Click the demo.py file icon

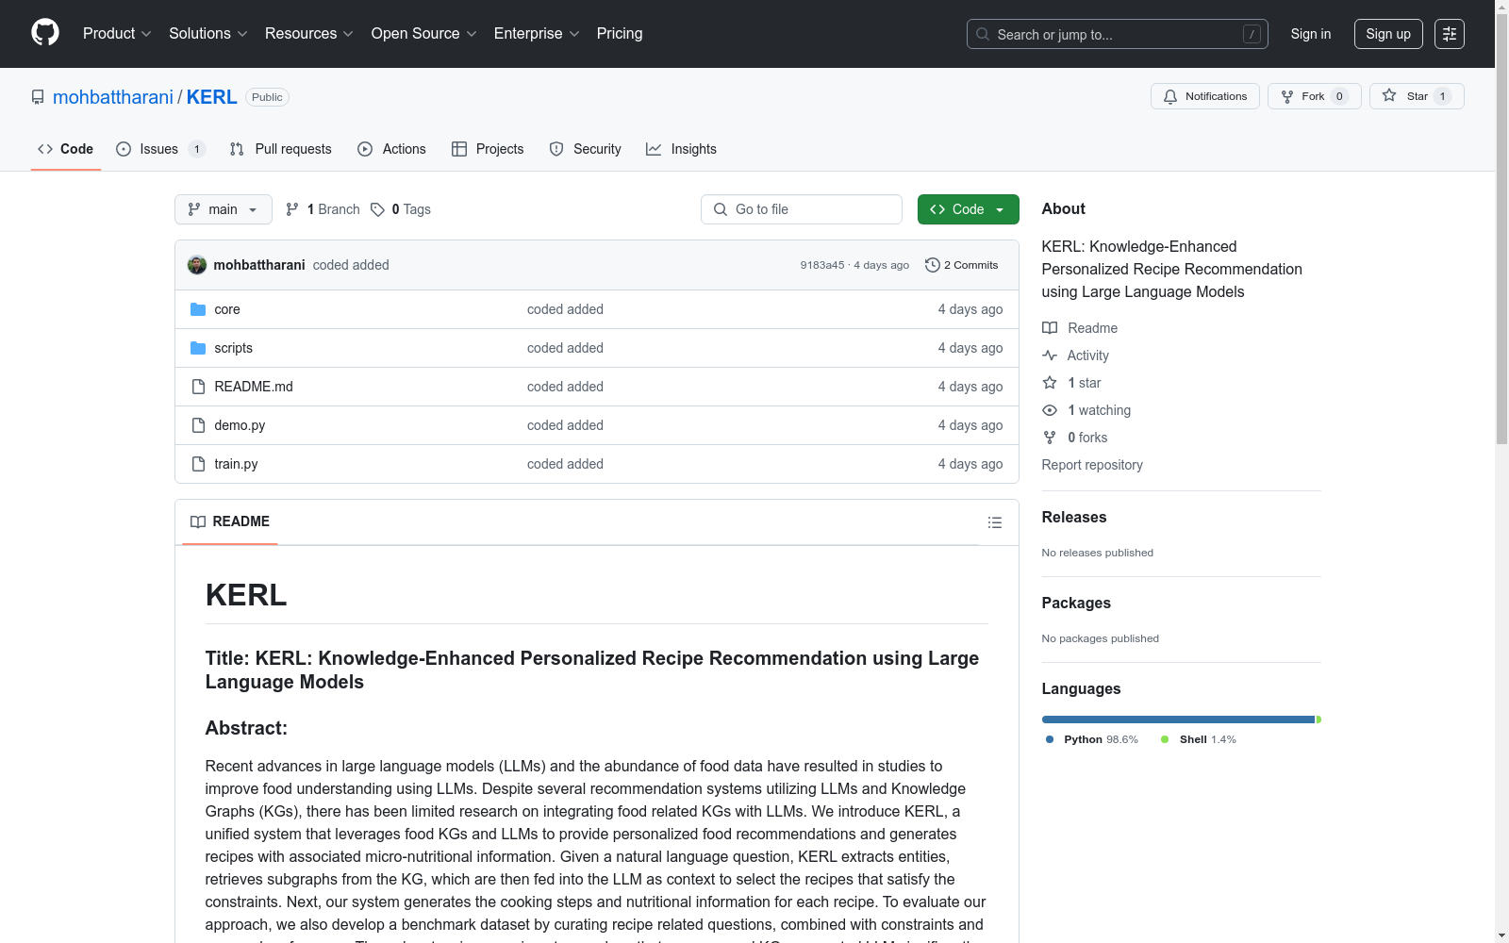tap(198, 425)
